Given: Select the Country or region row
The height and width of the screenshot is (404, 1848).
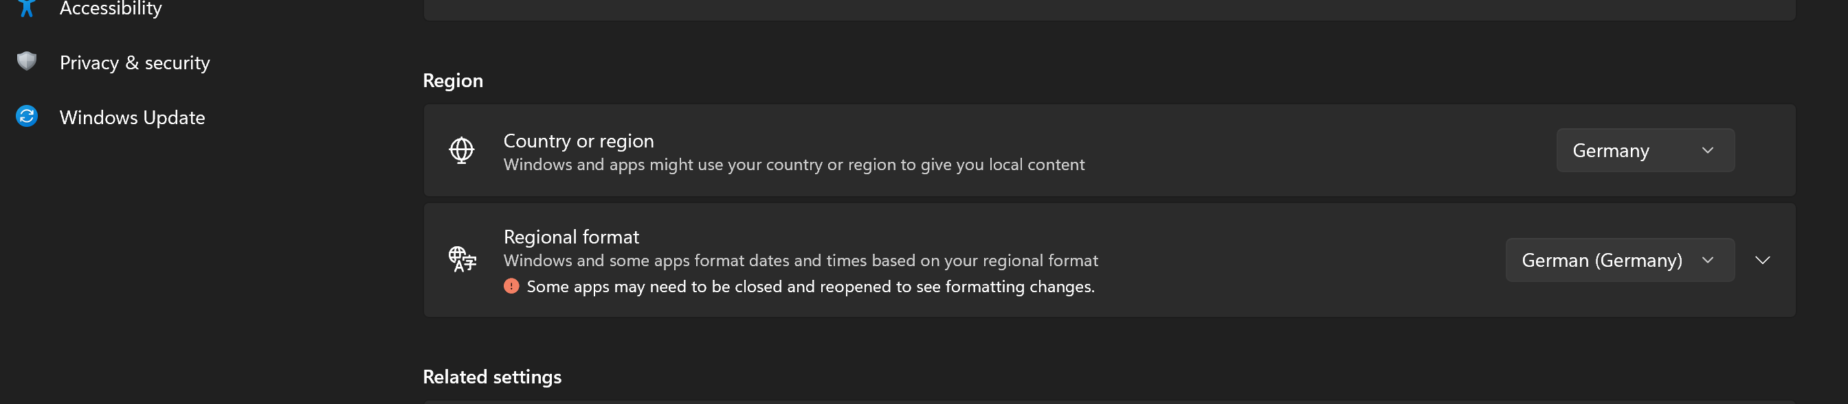Looking at the screenshot, I should (933, 150).
